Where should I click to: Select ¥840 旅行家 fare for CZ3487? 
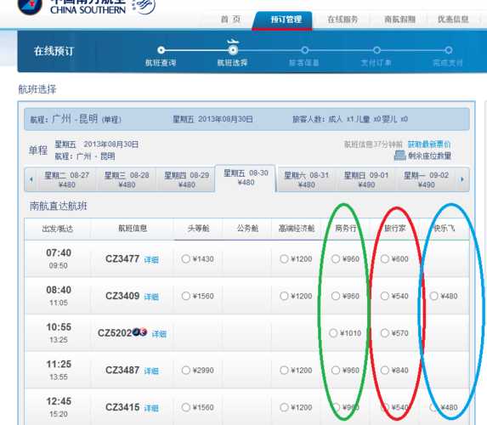point(384,370)
